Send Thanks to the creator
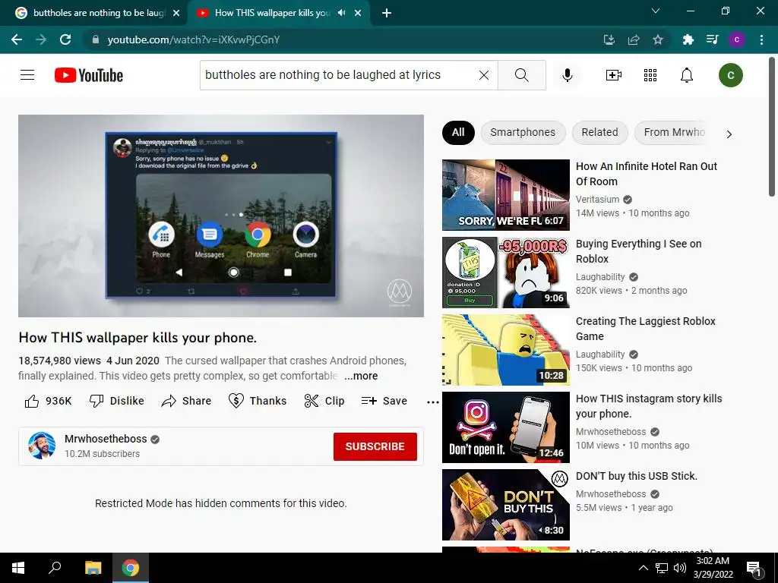This screenshot has width=778, height=583. pos(258,401)
